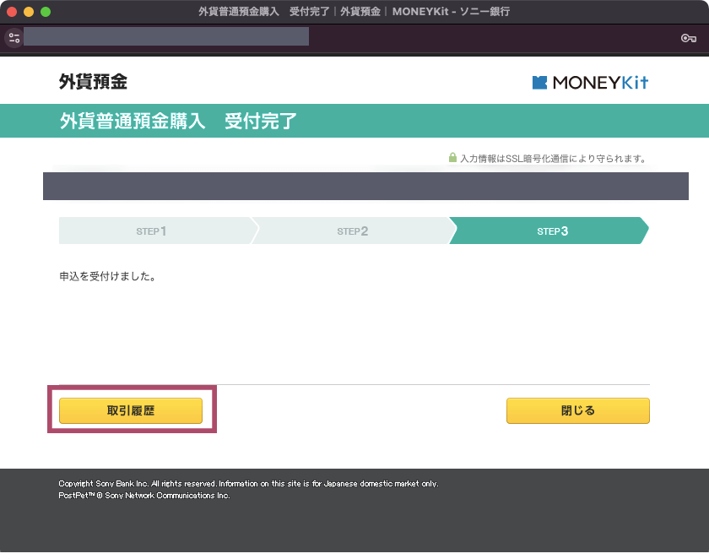Screen dimensions: 709x559
Task: Click the MONEYKit logo
Action: point(591,82)
